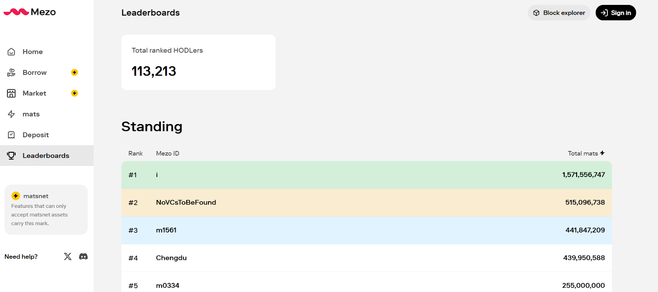Click the Borrow hand-coin icon

[x=12, y=73]
